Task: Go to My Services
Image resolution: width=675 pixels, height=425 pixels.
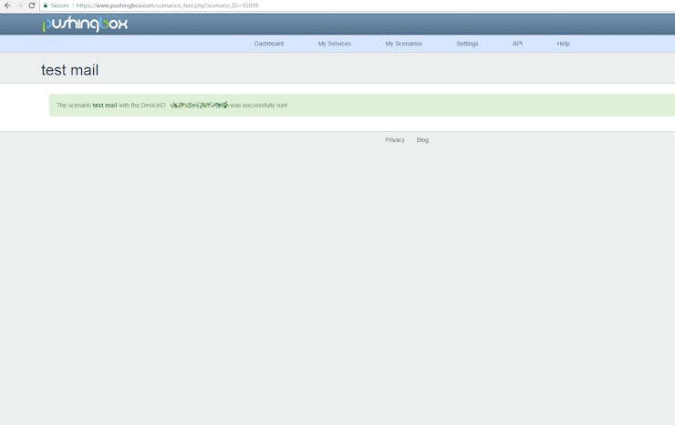Action: pyautogui.click(x=334, y=44)
